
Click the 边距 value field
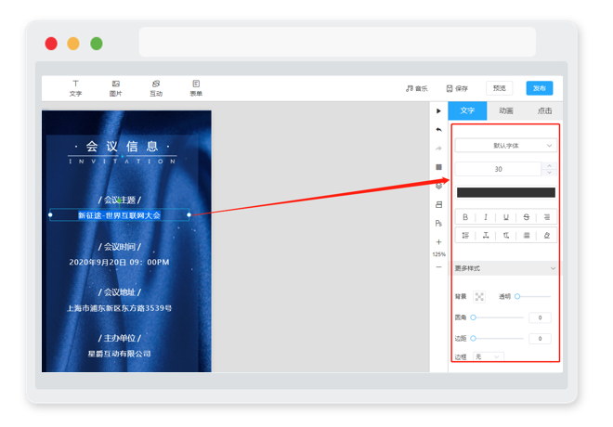540,338
